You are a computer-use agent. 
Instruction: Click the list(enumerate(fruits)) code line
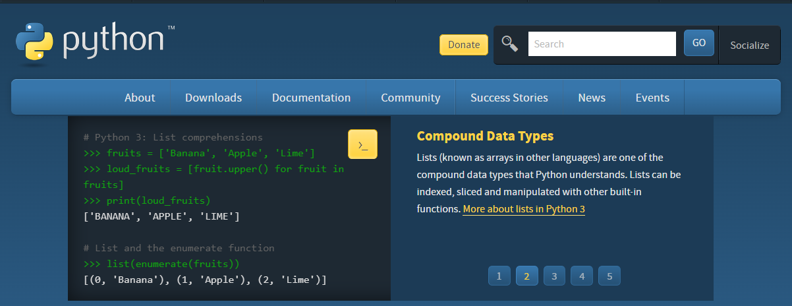click(162, 264)
